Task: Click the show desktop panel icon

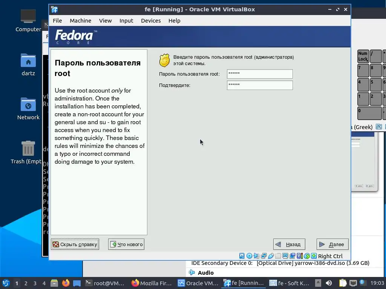Action: [77, 283]
